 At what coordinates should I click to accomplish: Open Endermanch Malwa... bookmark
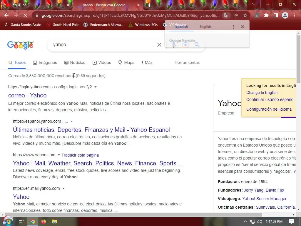coord(103,25)
